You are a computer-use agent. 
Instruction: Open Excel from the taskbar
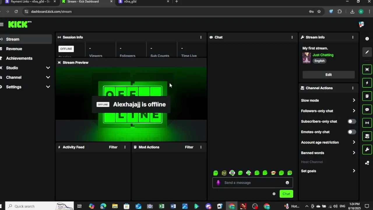[x=161, y=206]
